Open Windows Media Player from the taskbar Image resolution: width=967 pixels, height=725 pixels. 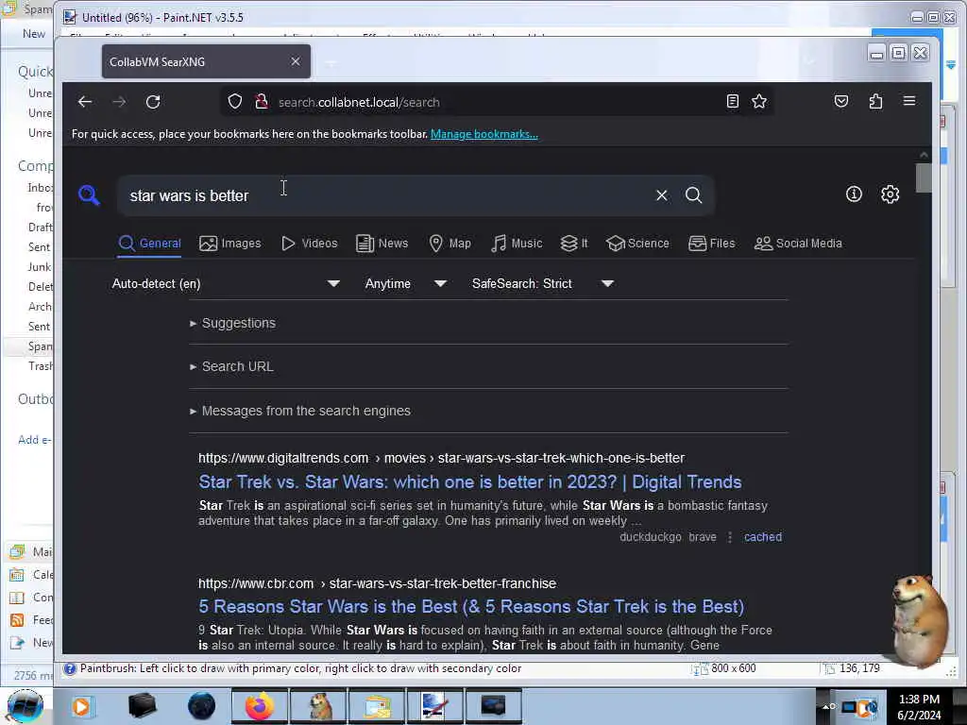tap(81, 706)
